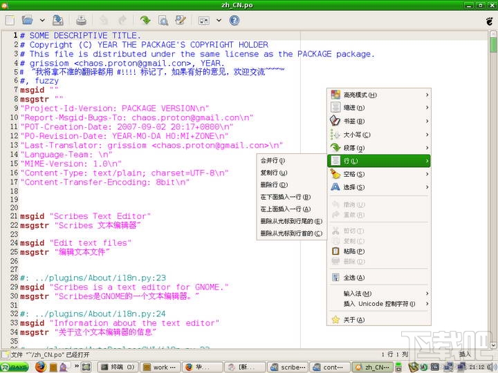Choose 在下面插入一行 (B)
498x373 pixels.
click(x=292, y=197)
